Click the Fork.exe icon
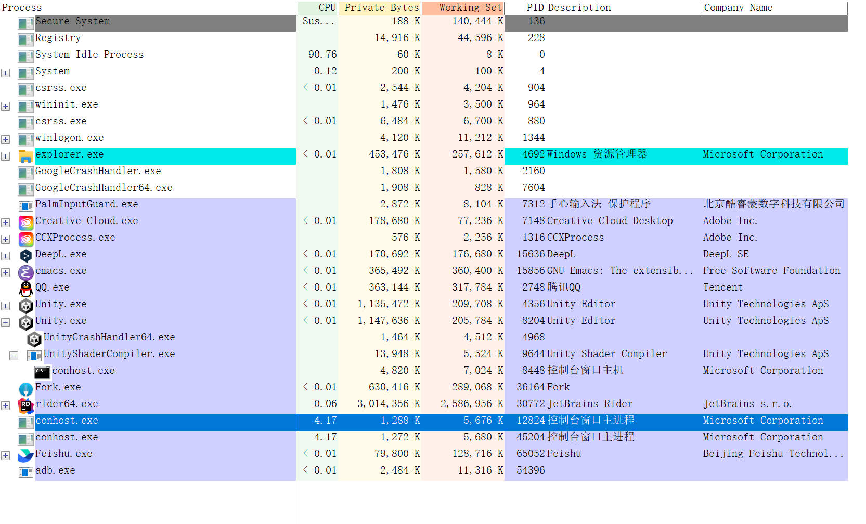Screen dimensions: 866x524 [x=25, y=388]
